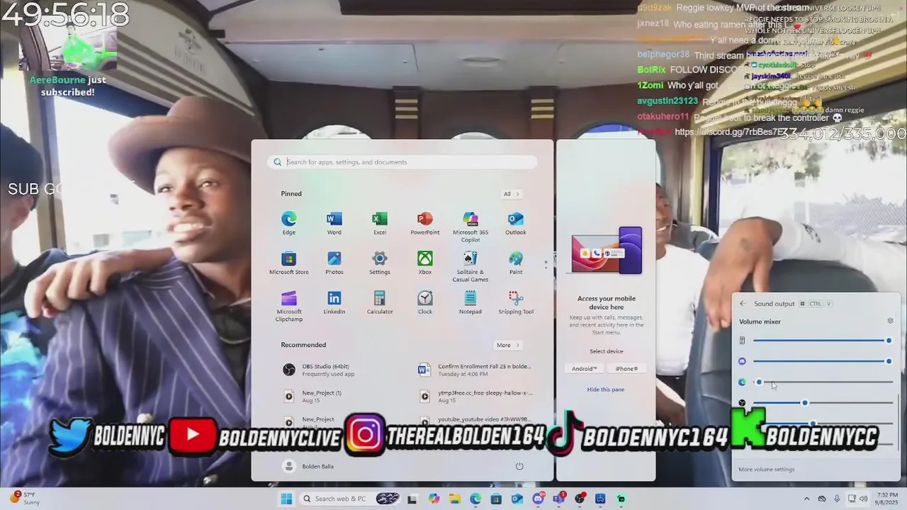This screenshot has width=907, height=510.
Task: Open File Explorer on the taskbar
Action: [x=454, y=499]
